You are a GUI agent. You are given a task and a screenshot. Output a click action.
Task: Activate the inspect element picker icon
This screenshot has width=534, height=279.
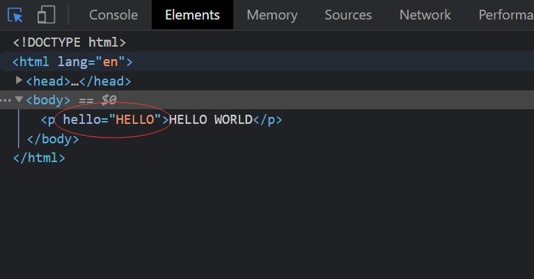[x=15, y=15]
